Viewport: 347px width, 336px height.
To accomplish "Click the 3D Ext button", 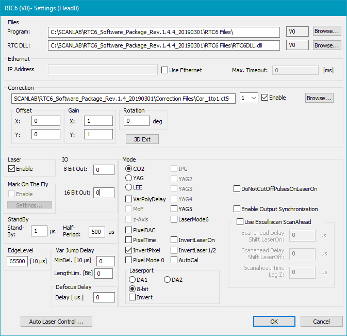I will point(142,139).
